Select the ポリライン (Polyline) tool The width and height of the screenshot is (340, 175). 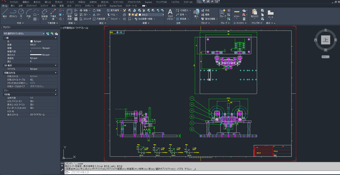(x=13, y=13)
